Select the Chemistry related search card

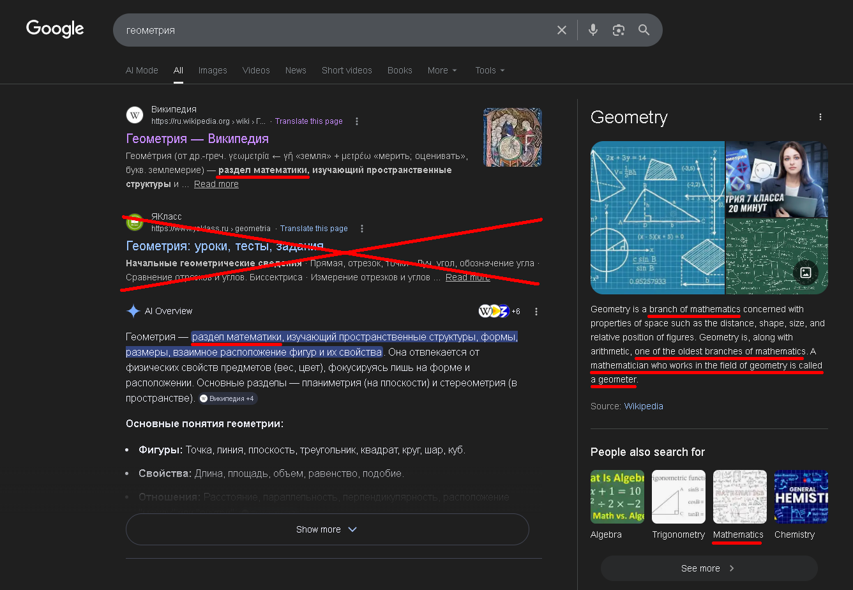point(801,506)
